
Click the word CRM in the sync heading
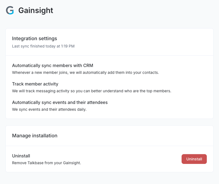tap(88, 65)
